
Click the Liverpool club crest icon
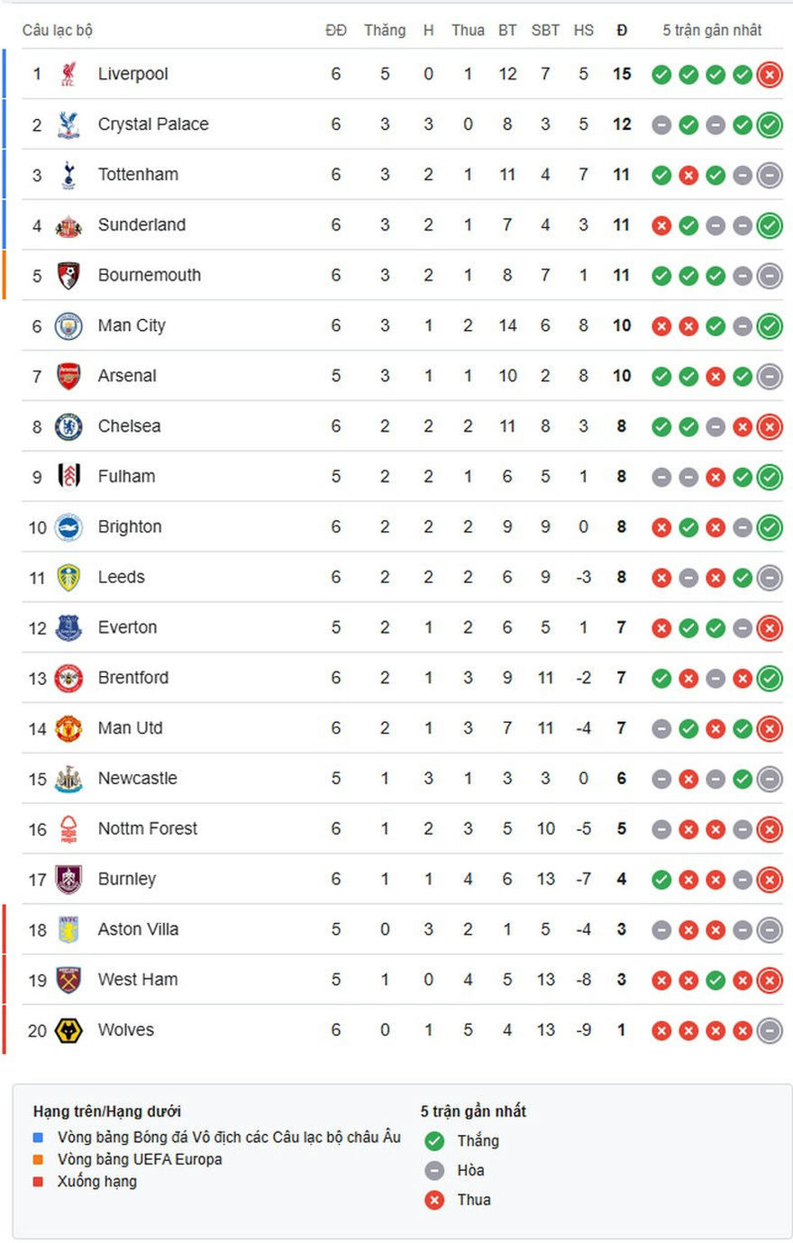point(68,74)
